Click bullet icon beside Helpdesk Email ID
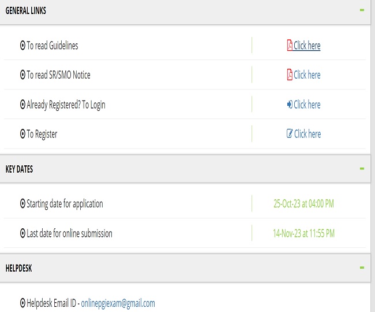Viewport: 375px width, 312px height. pyautogui.click(x=23, y=303)
